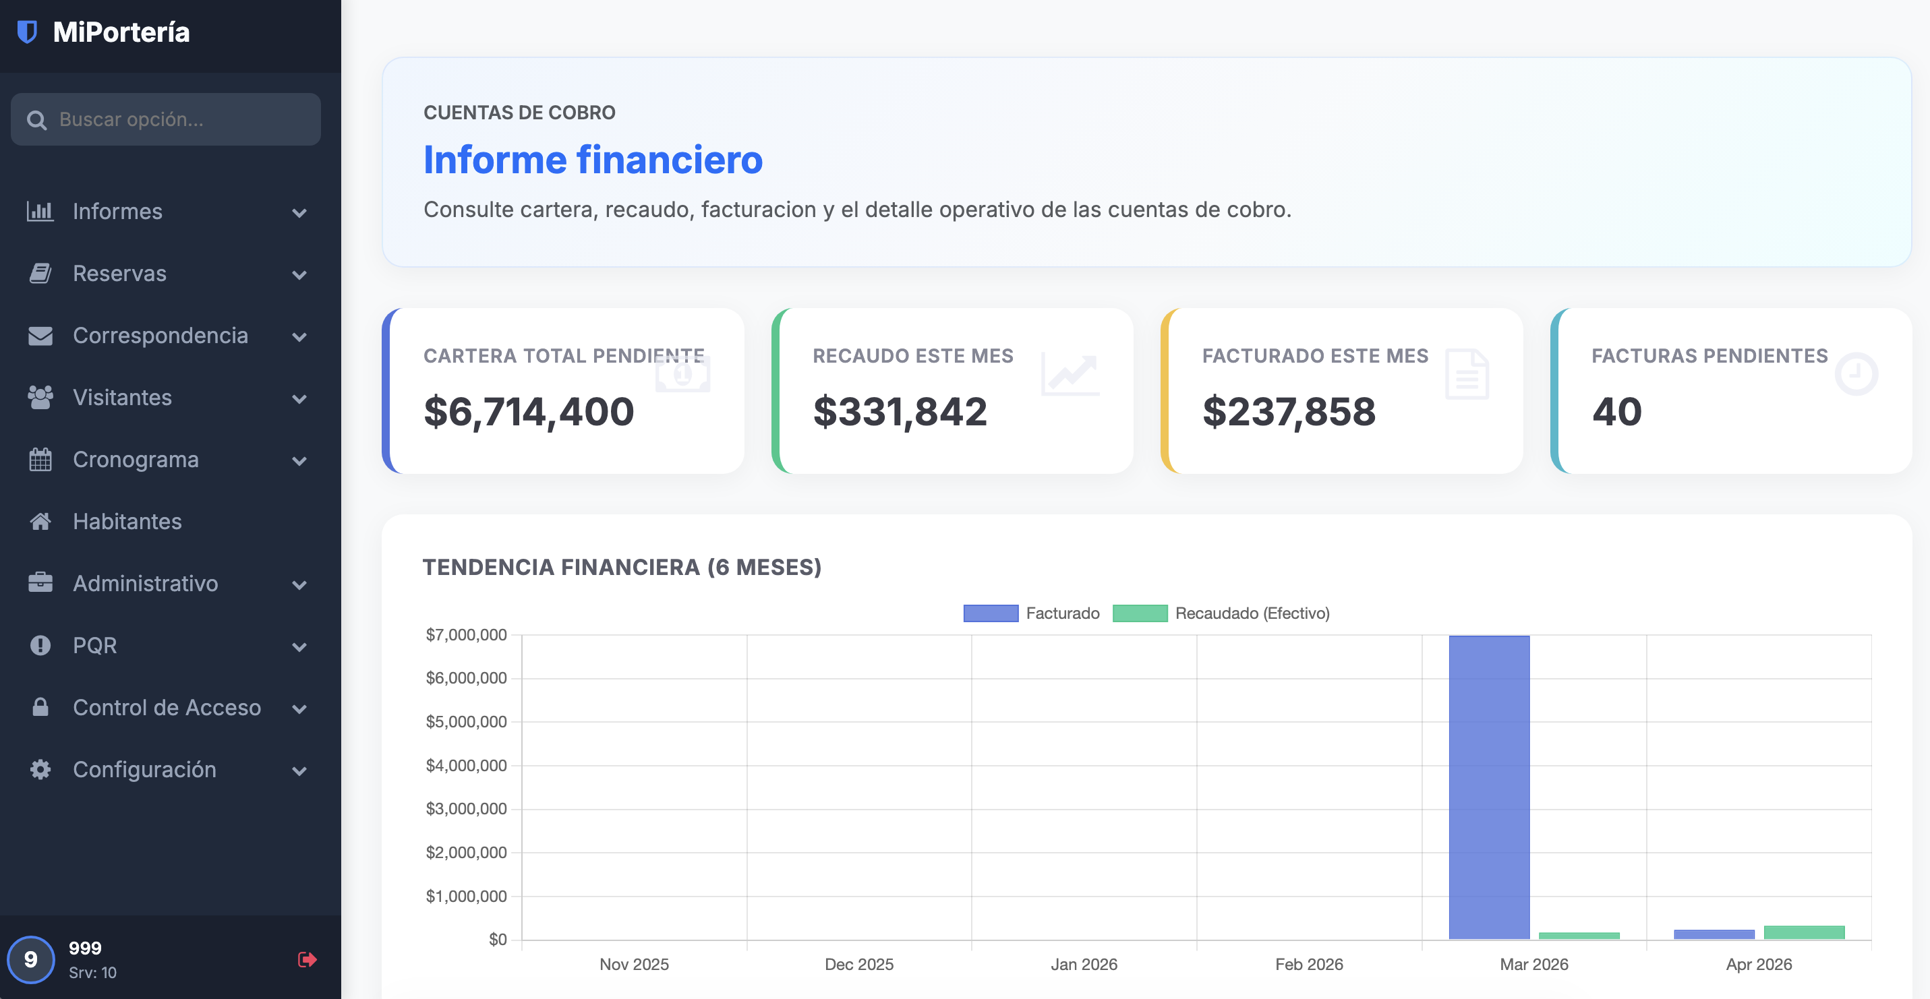This screenshot has height=999, width=1930.
Task: Toggle the Recaudado (Efectivo) legend swatch
Action: coord(1140,613)
